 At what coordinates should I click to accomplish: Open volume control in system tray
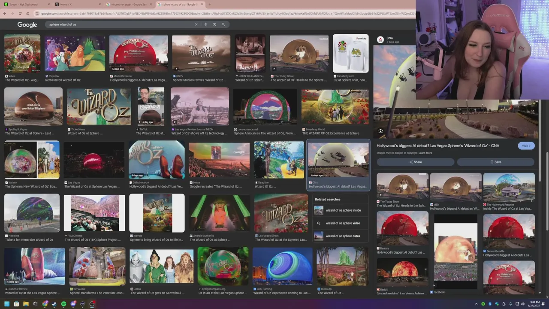pyautogui.click(x=522, y=304)
